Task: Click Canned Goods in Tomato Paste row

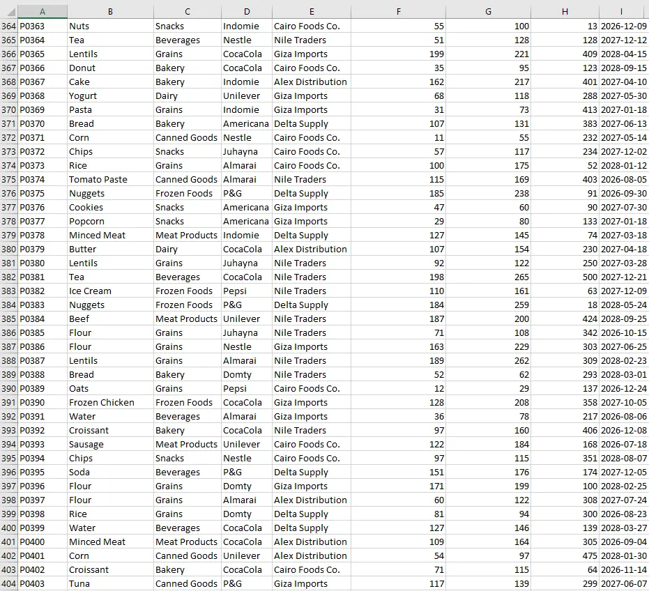Action: tap(187, 180)
